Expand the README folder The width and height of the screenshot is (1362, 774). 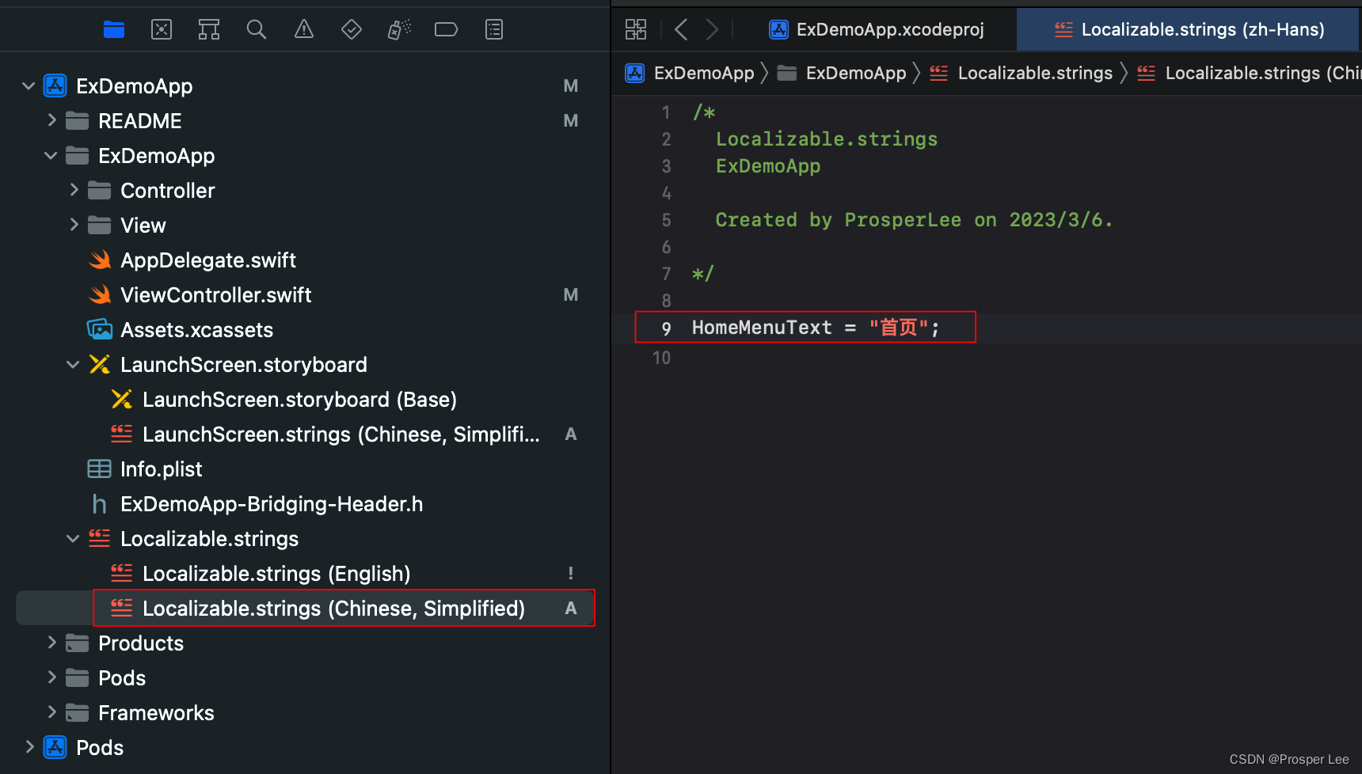pos(51,120)
